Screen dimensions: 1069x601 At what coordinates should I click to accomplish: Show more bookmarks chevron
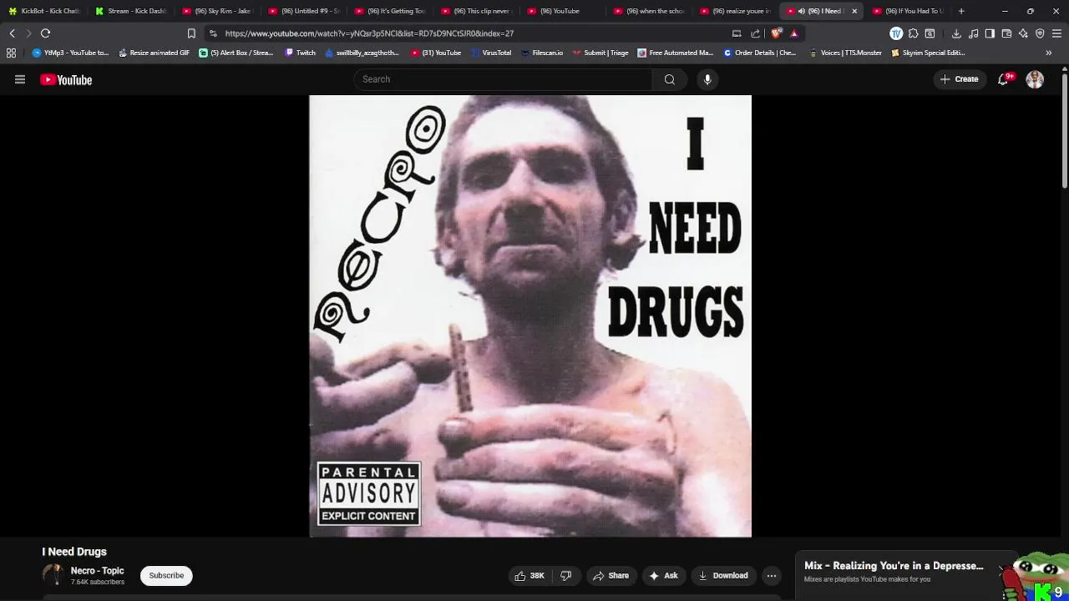tap(1049, 53)
